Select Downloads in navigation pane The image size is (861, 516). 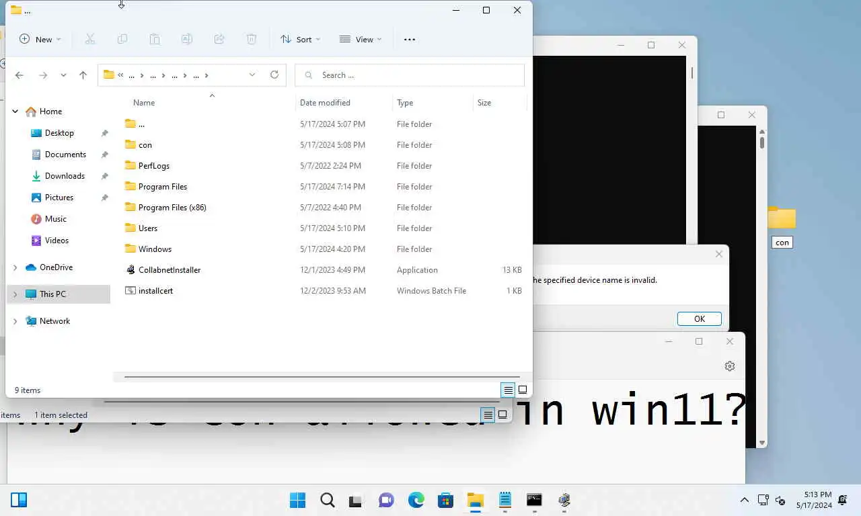65,176
